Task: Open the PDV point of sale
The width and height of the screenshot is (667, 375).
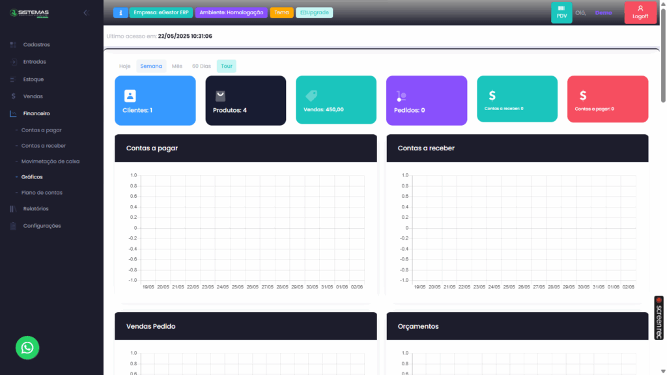Action: tap(561, 12)
